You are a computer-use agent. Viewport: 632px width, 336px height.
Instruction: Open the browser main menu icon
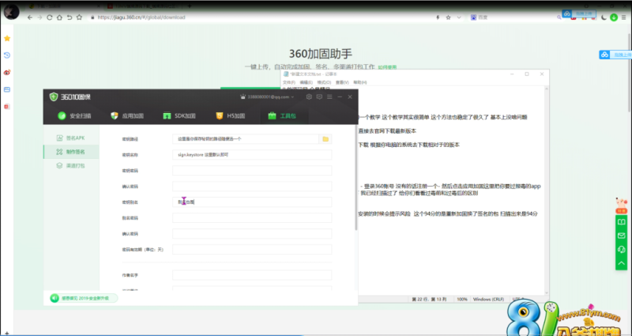[623, 17]
